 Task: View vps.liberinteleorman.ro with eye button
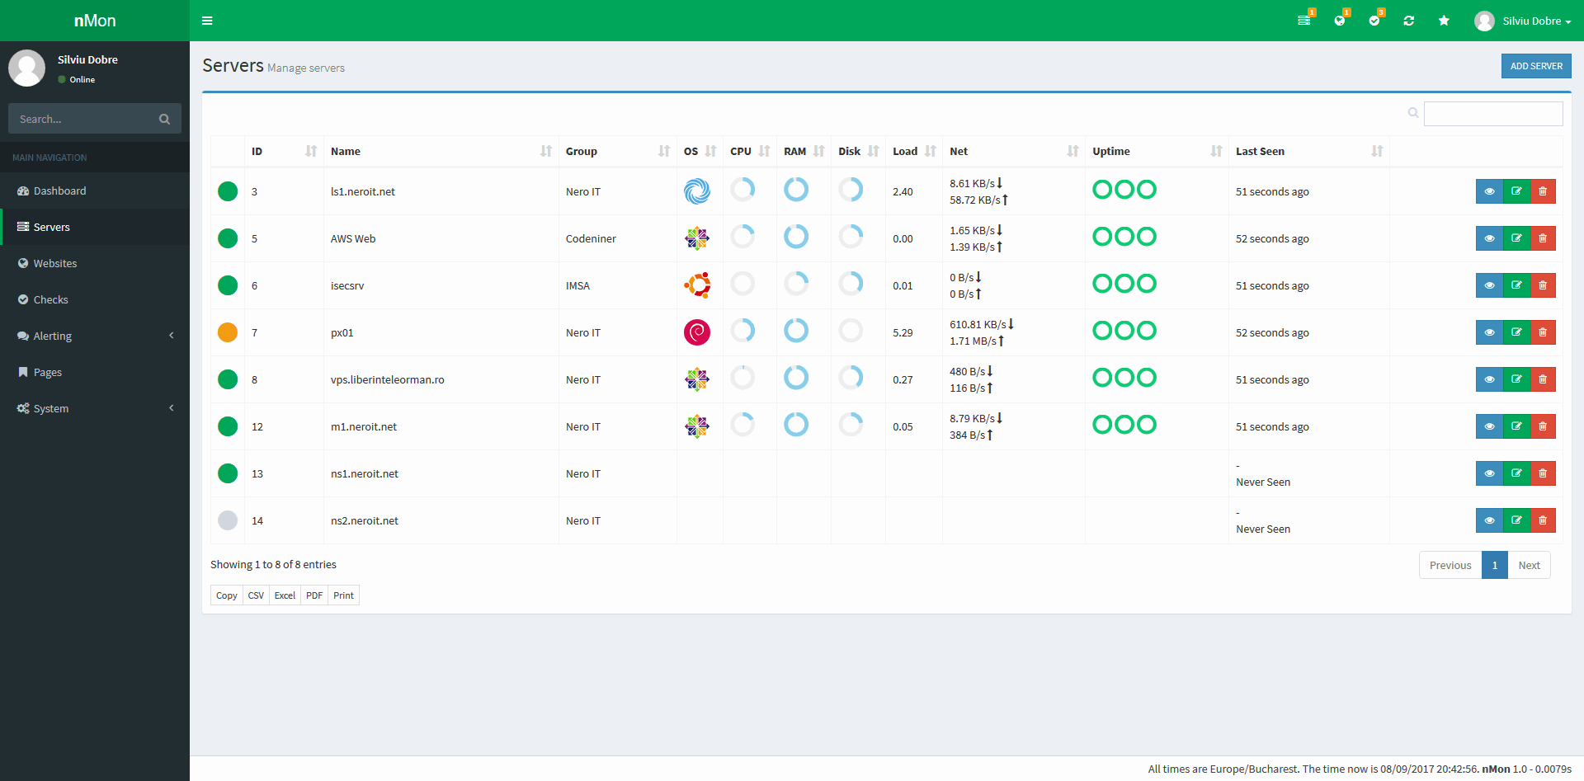(x=1489, y=379)
